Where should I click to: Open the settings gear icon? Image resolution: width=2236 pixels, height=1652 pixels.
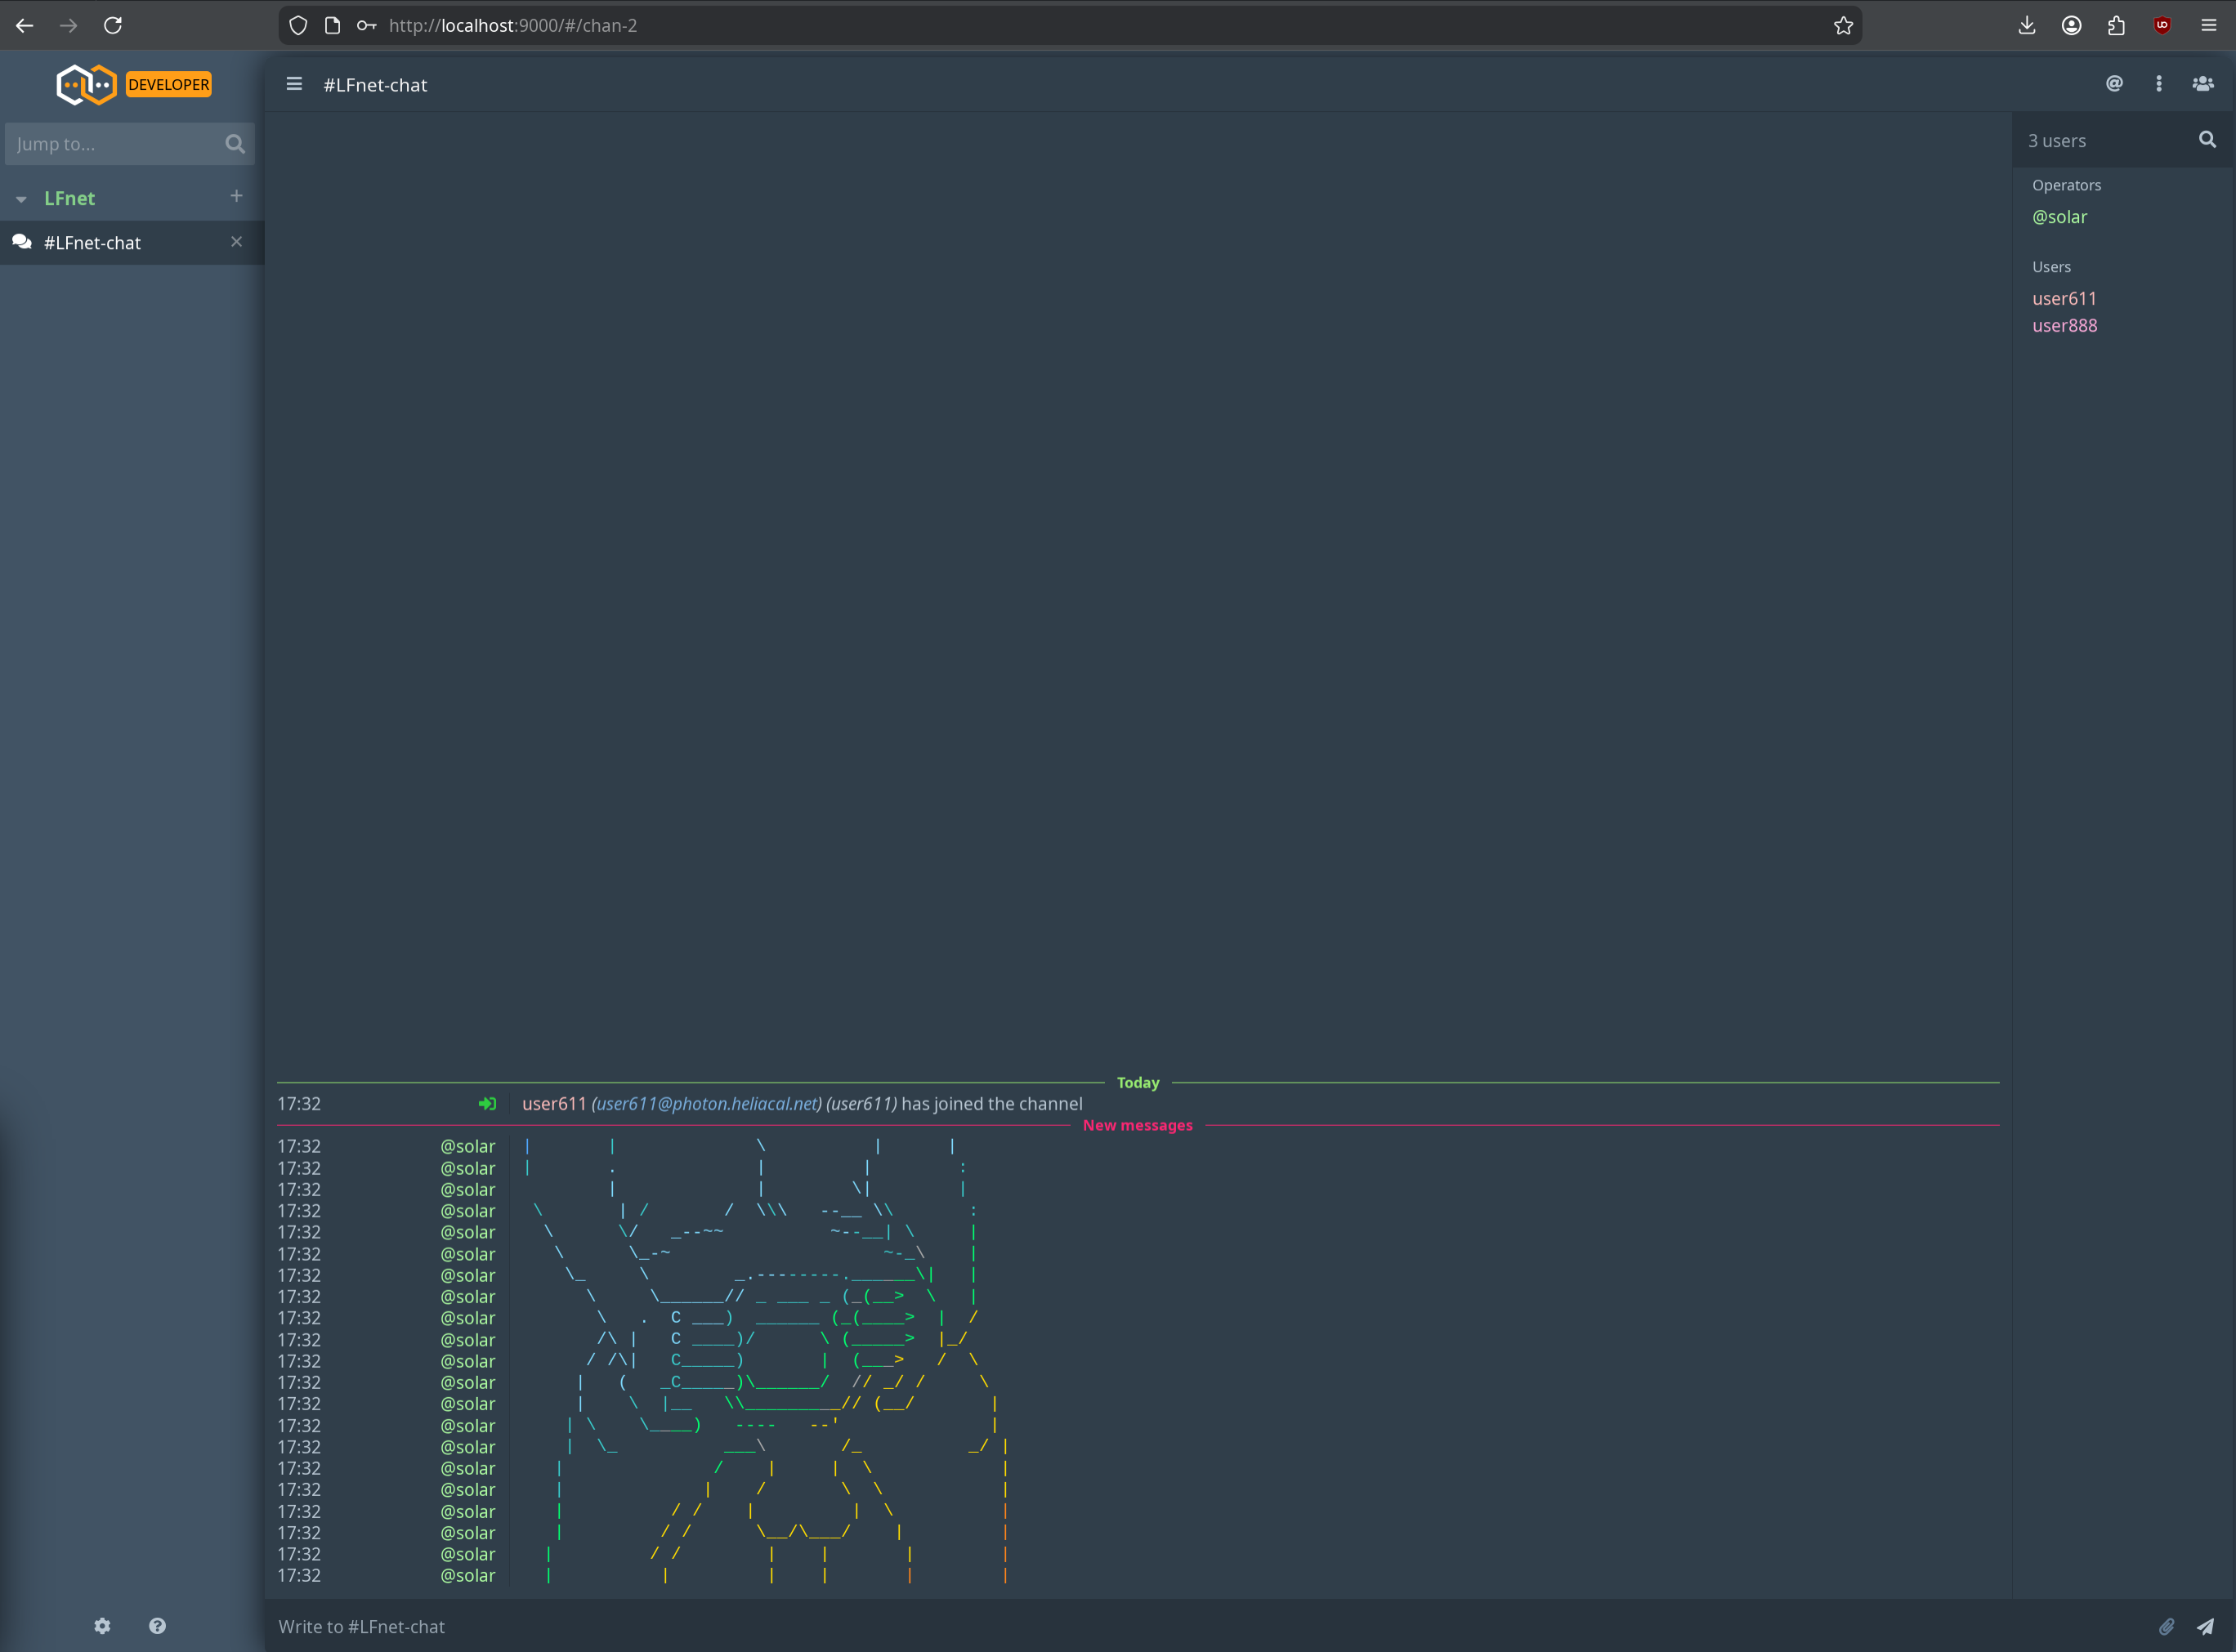[102, 1626]
